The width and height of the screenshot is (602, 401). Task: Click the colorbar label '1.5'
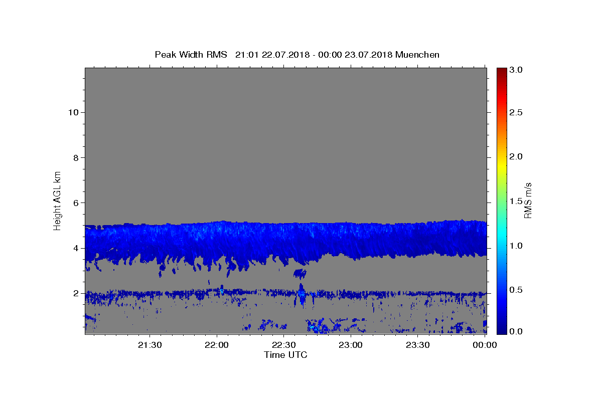click(517, 201)
